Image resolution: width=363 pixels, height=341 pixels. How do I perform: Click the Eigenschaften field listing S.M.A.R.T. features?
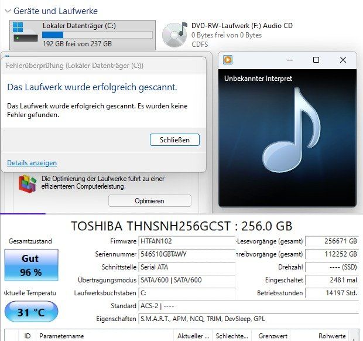click(x=249, y=319)
